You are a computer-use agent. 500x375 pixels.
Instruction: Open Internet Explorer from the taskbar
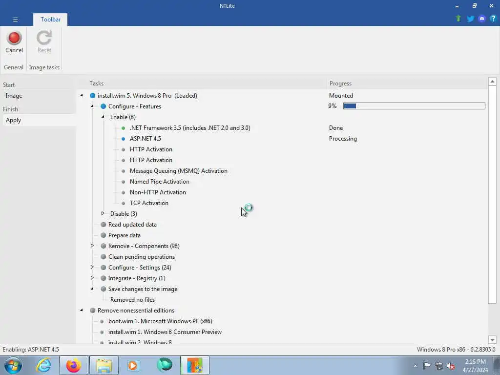pyautogui.click(x=43, y=365)
